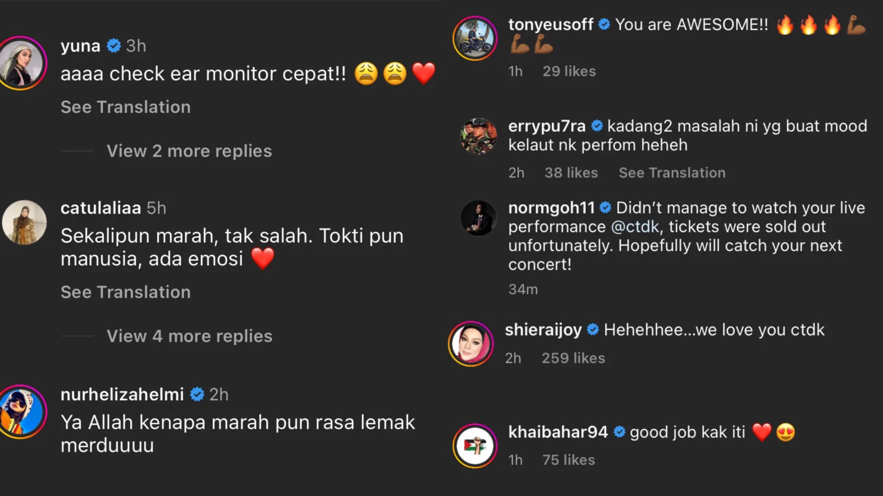
Task: Open the @ctdk mention link
Action: pos(635,227)
